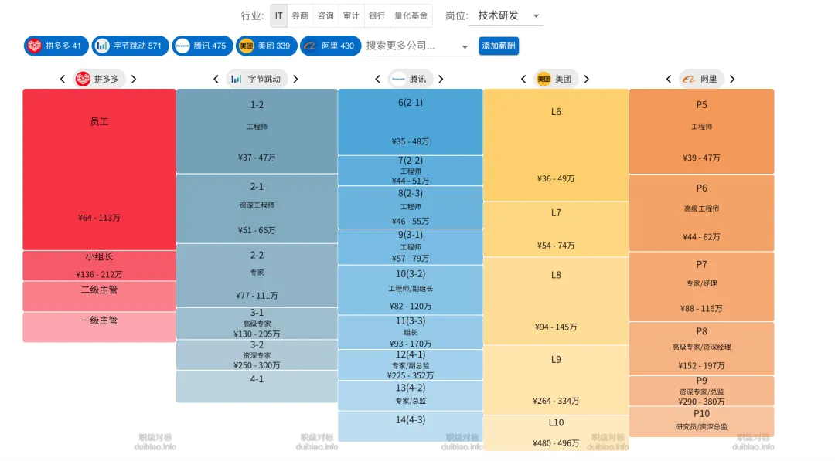Select the 拼多多 小组长 level block
This screenshot has width=835, height=461.
click(x=99, y=266)
